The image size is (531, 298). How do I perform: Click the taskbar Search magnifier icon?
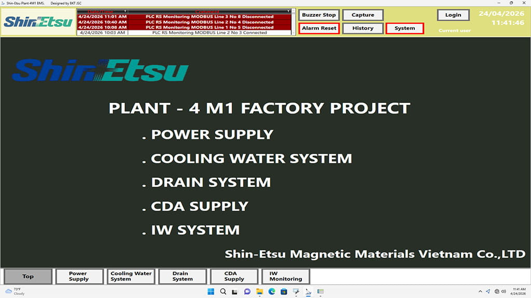point(223,292)
